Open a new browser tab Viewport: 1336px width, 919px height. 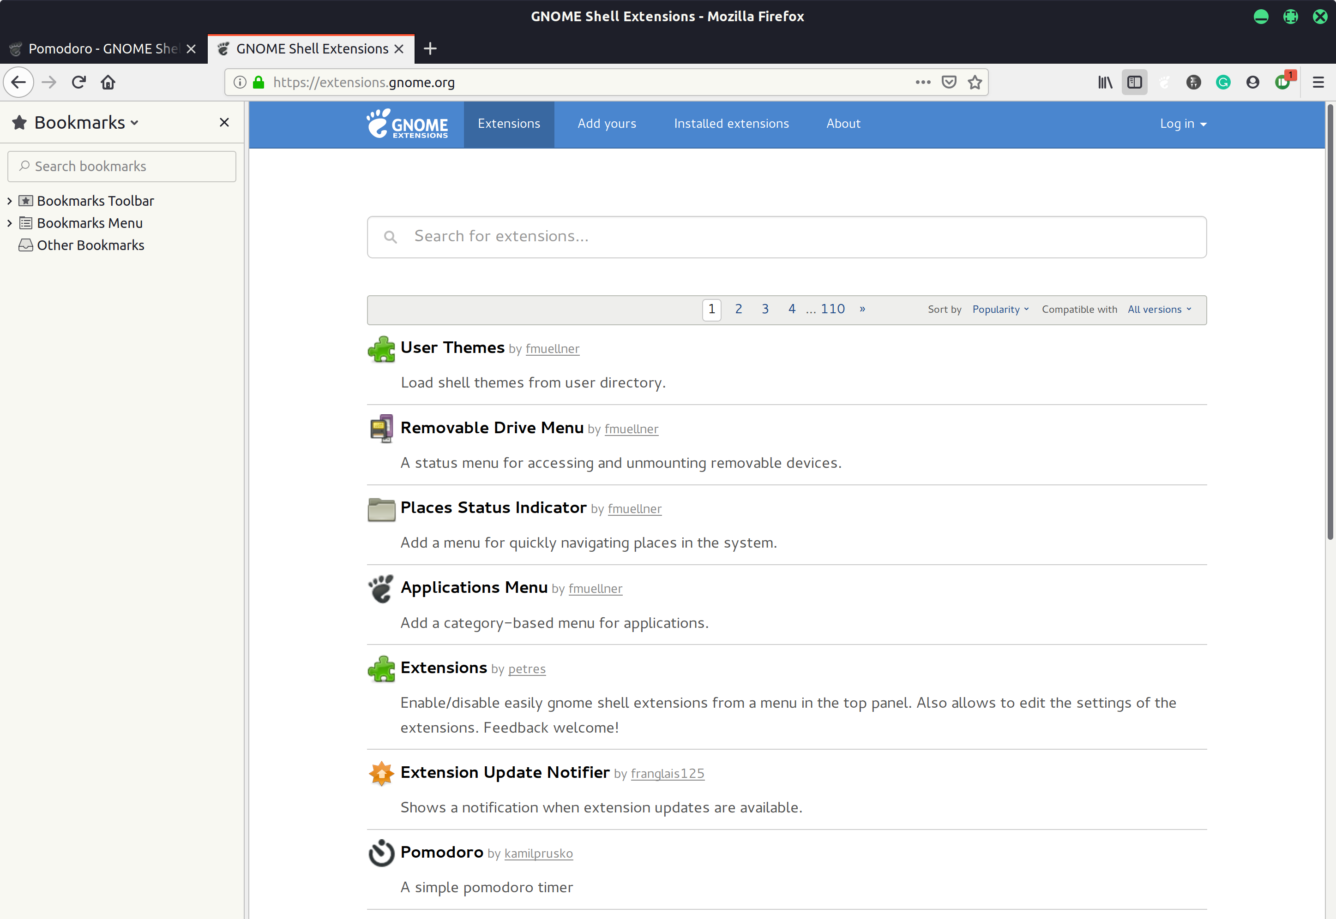430,49
